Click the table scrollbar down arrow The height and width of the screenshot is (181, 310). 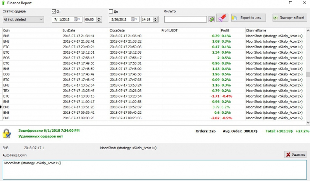[x=308, y=122]
